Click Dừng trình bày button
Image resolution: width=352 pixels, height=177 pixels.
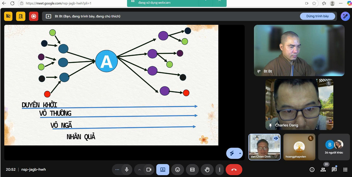318,16
